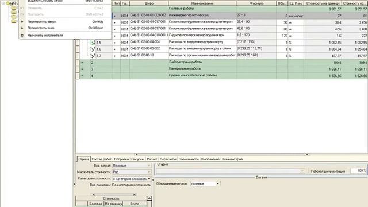Click code cell СиЦ-91-02-00-05-002
This screenshot has height=207, width=368.
click(x=149, y=49)
